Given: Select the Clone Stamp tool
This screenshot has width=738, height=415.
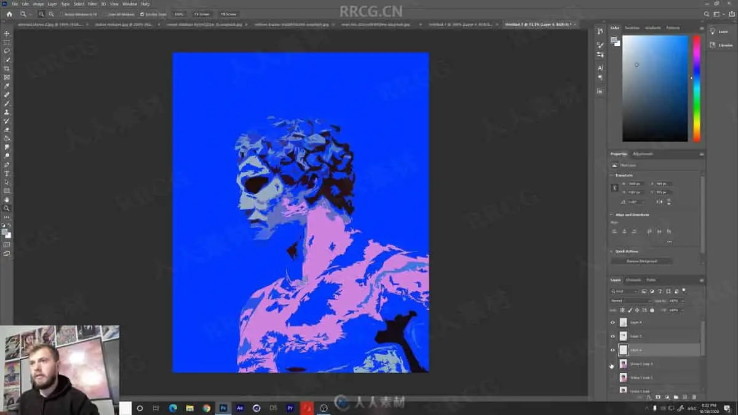Looking at the screenshot, I should click(7, 113).
